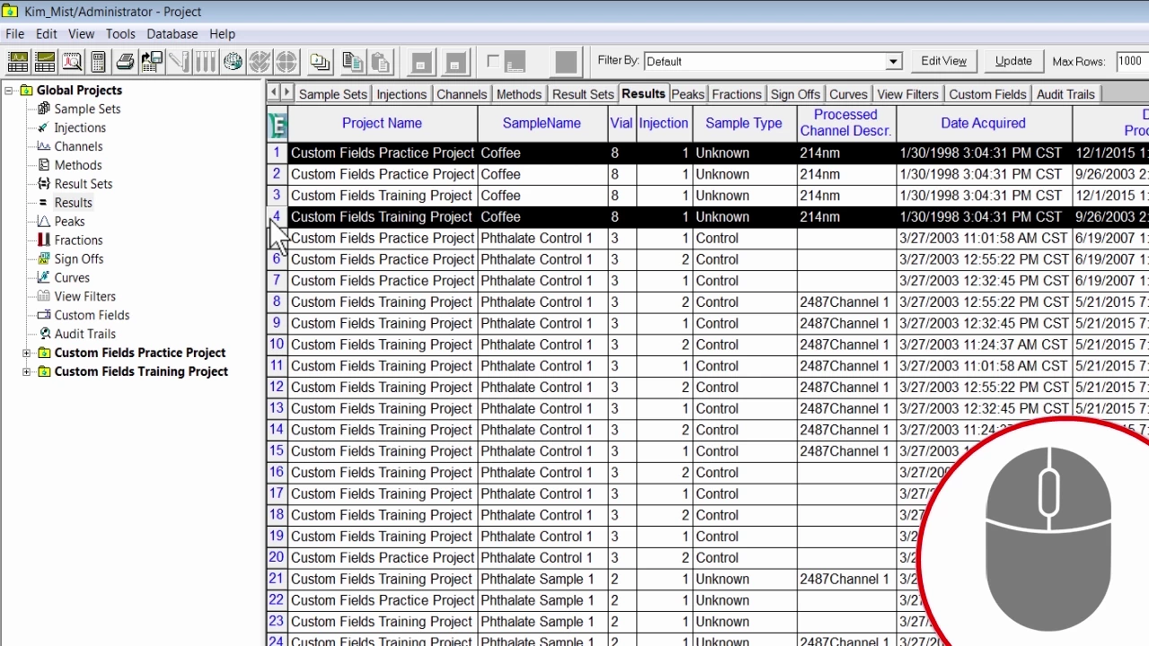Switch to the Methods tab
1149x646 pixels.
point(519,94)
